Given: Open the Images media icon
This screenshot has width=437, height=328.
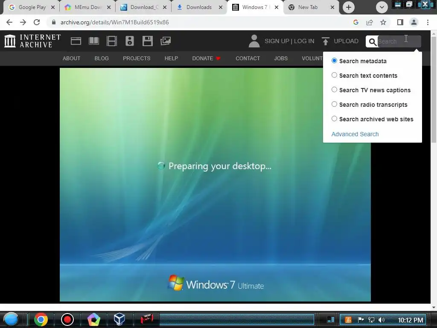Looking at the screenshot, I should click(x=166, y=41).
